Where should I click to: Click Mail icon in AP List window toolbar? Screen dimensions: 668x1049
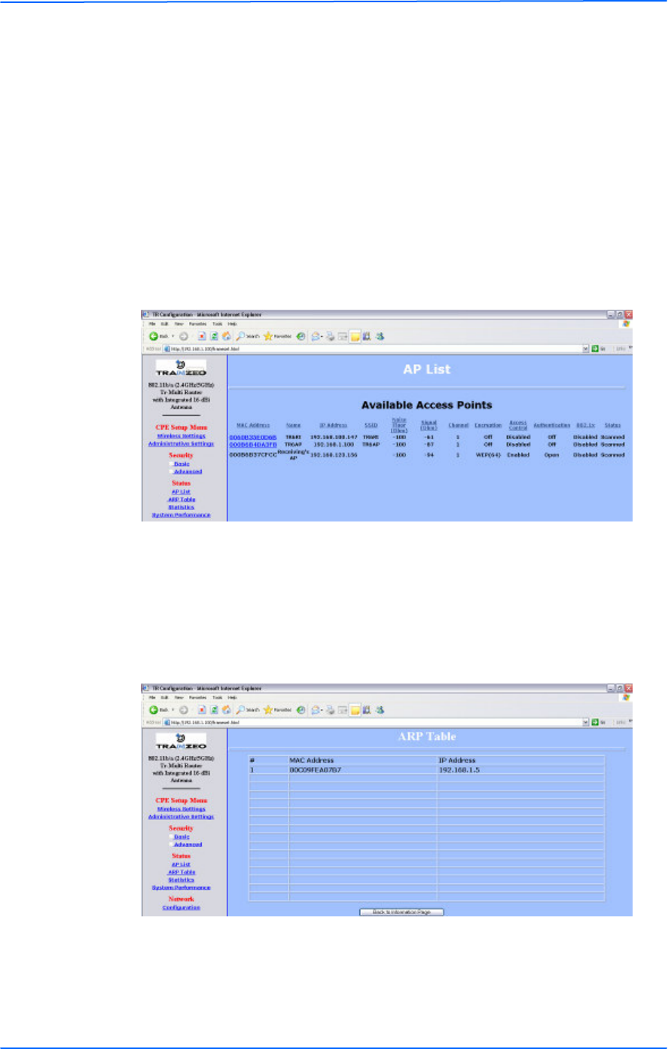click(316, 336)
